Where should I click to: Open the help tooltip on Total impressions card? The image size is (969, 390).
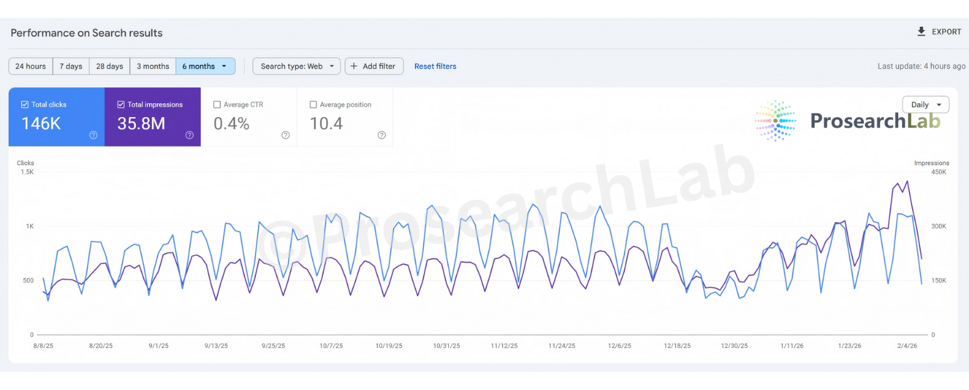[189, 135]
